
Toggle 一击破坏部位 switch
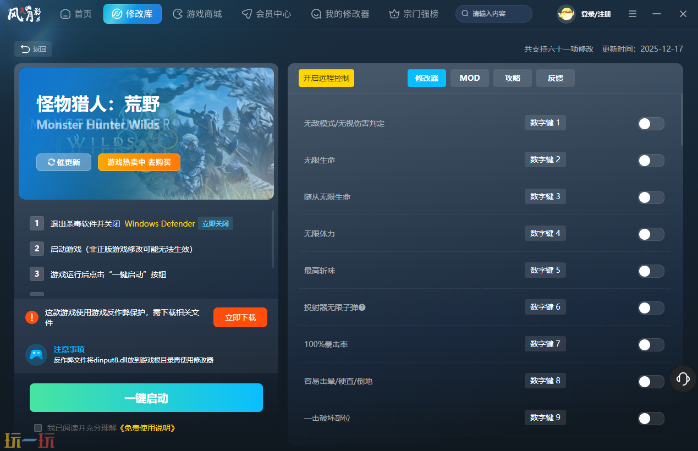pyautogui.click(x=651, y=419)
